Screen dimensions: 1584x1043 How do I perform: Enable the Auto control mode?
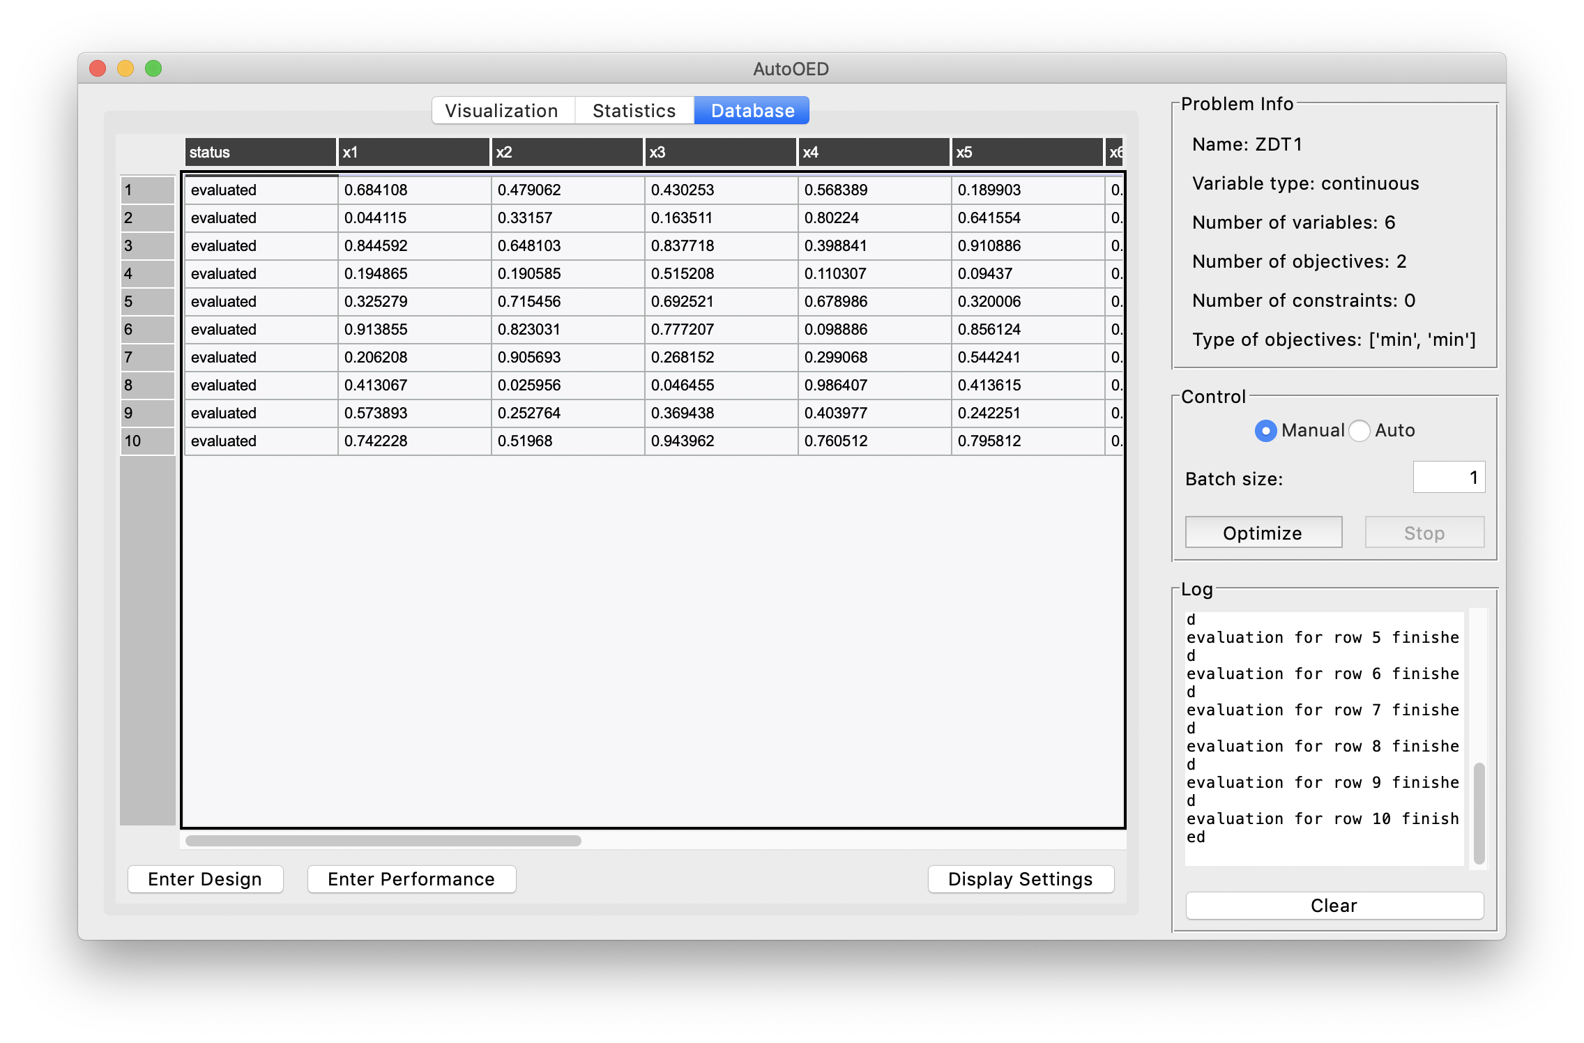[1360, 431]
